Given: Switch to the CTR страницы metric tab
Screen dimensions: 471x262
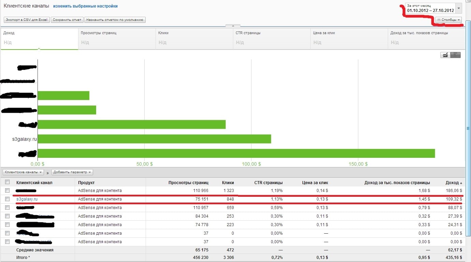Looking at the screenshot, I should (271, 38).
